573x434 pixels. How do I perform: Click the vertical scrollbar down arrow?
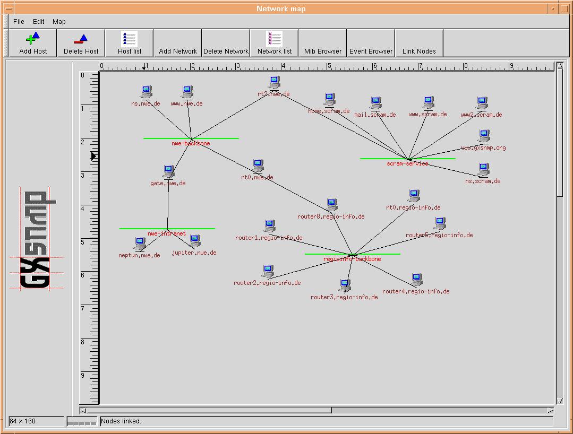click(x=560, y=401)
